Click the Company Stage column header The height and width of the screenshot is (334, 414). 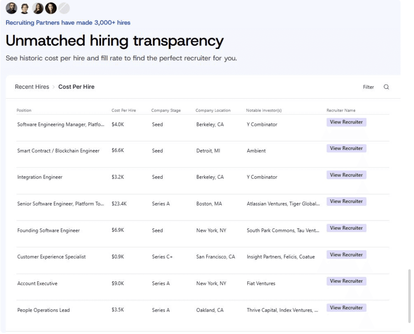tap(166, 110)
